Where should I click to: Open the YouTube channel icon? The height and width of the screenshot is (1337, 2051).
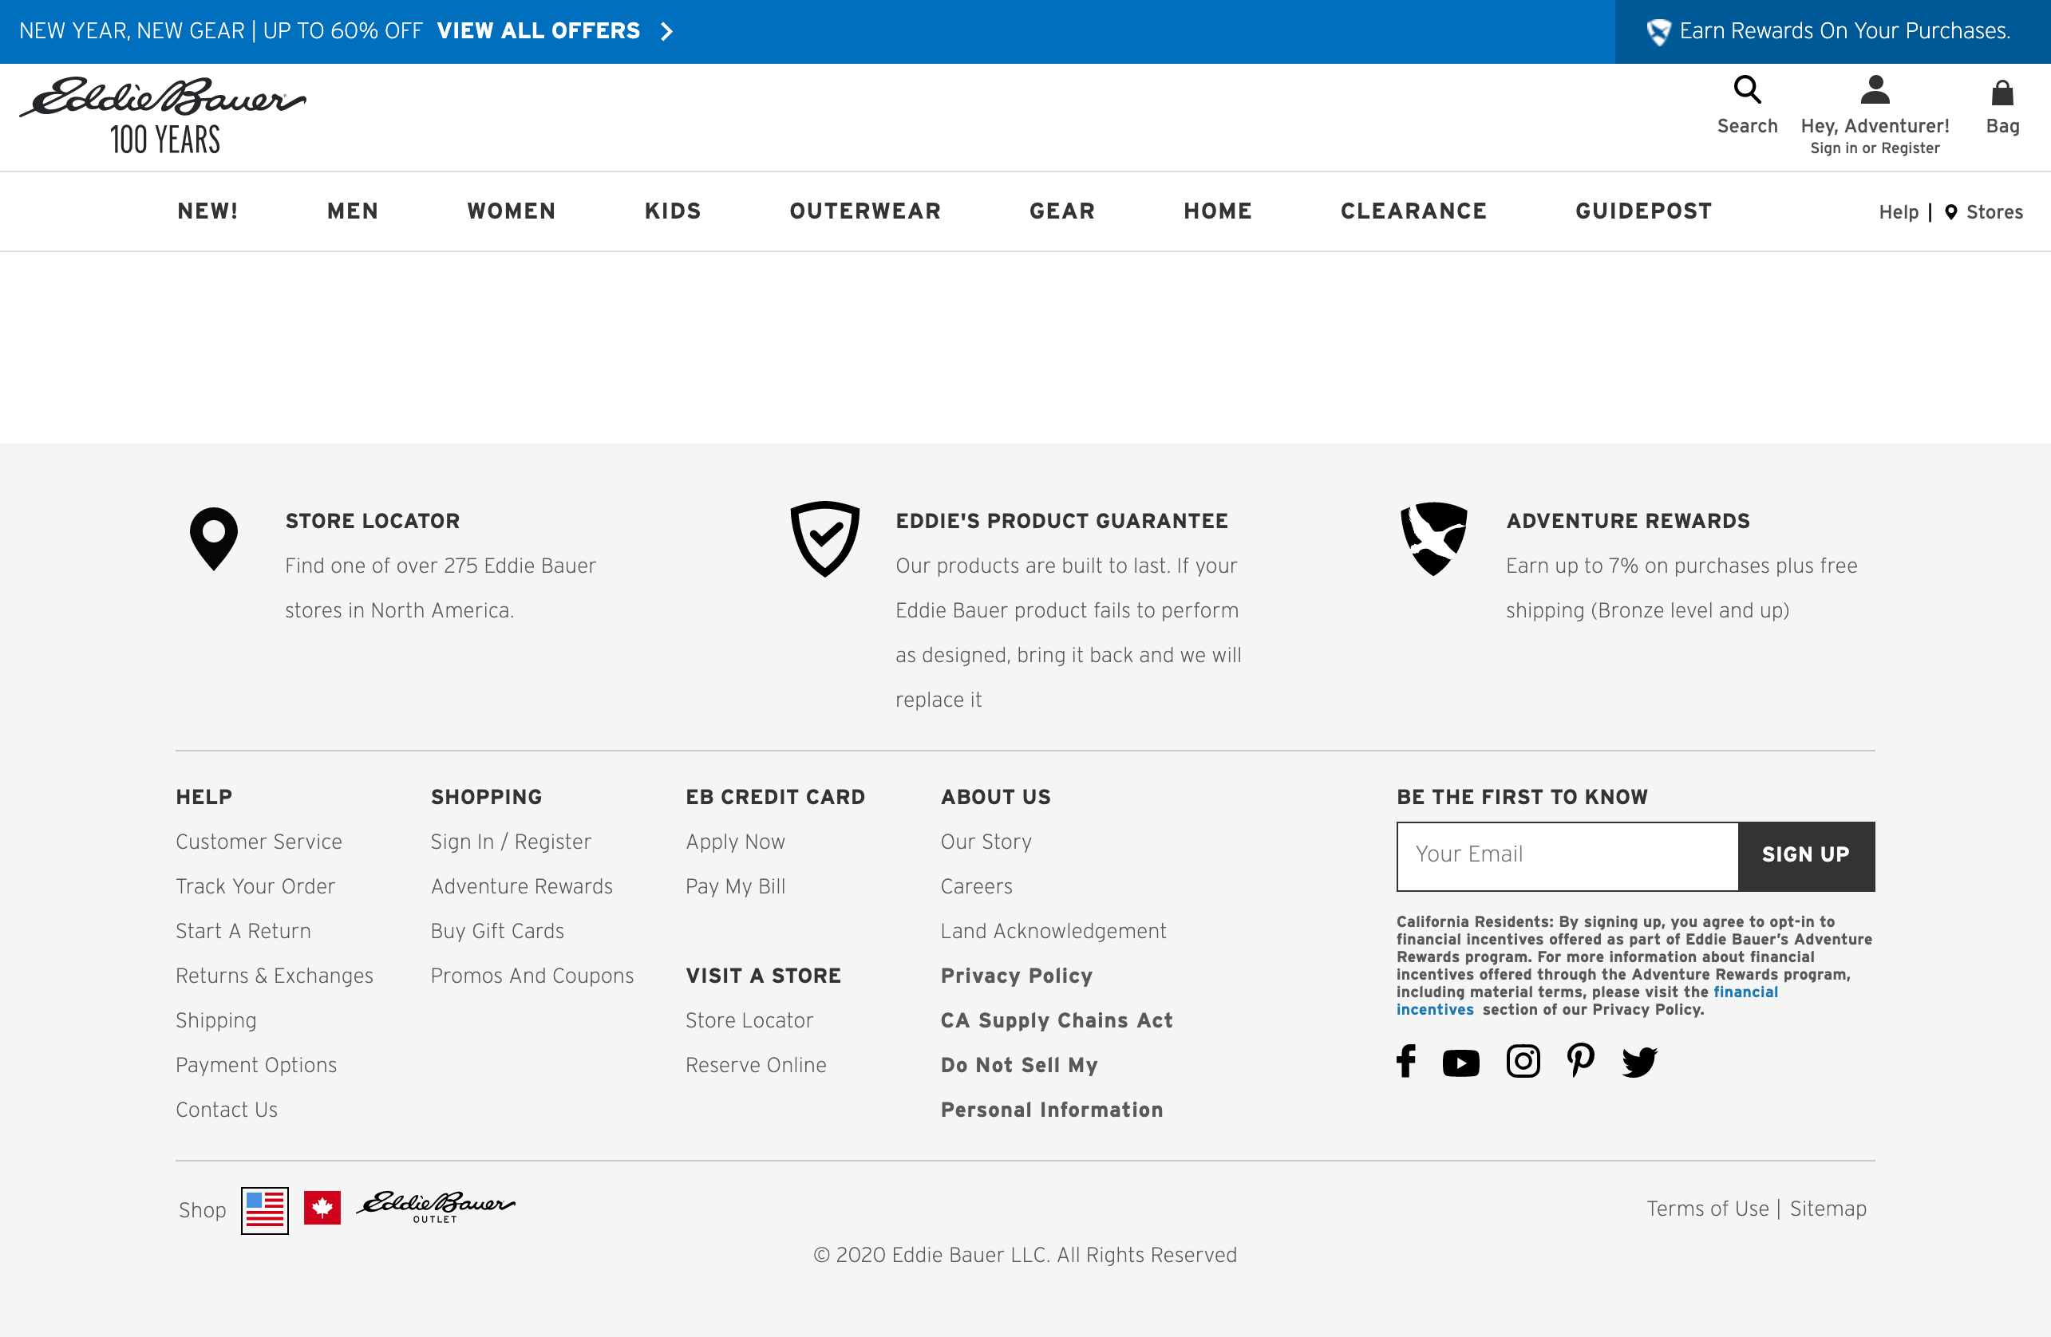click(x=1460, y=1063)
